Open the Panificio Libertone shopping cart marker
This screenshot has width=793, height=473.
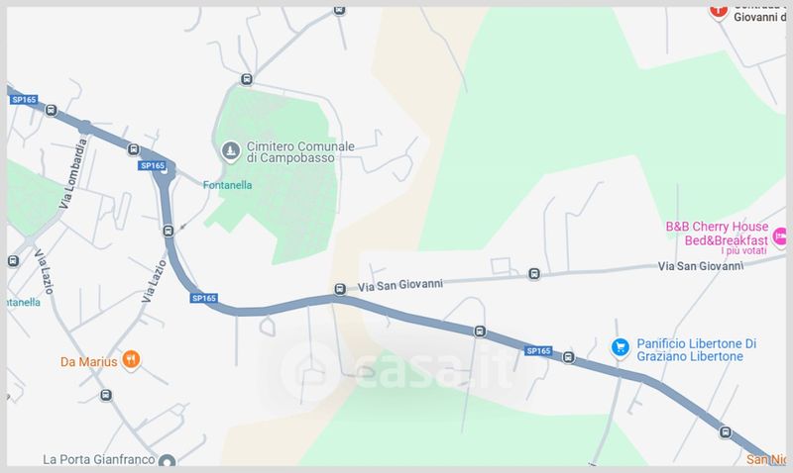coord(621,347)
